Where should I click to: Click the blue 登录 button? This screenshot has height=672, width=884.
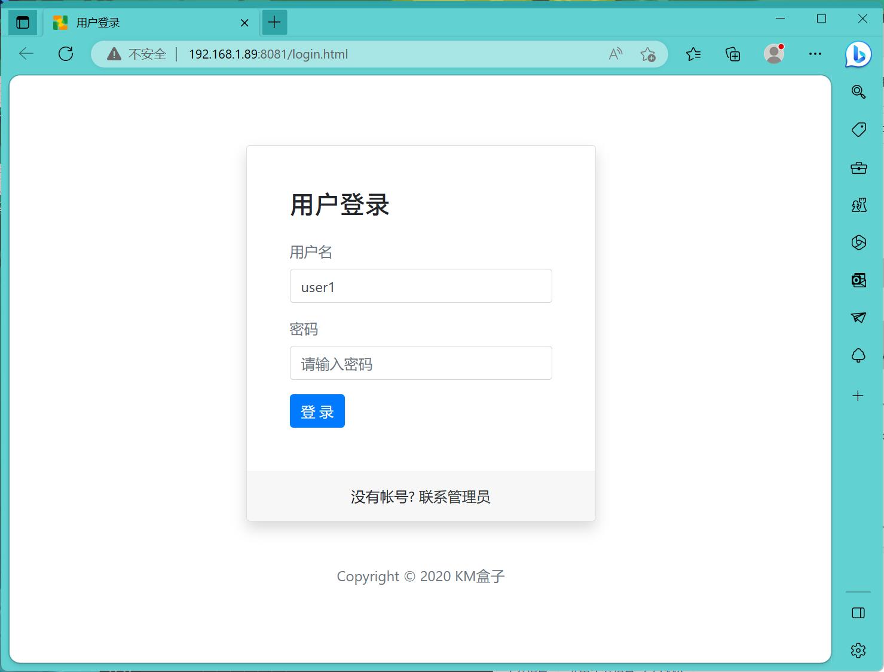317,411
